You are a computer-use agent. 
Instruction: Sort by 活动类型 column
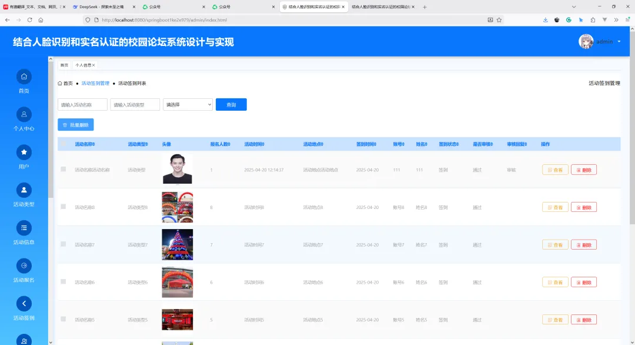138,144
